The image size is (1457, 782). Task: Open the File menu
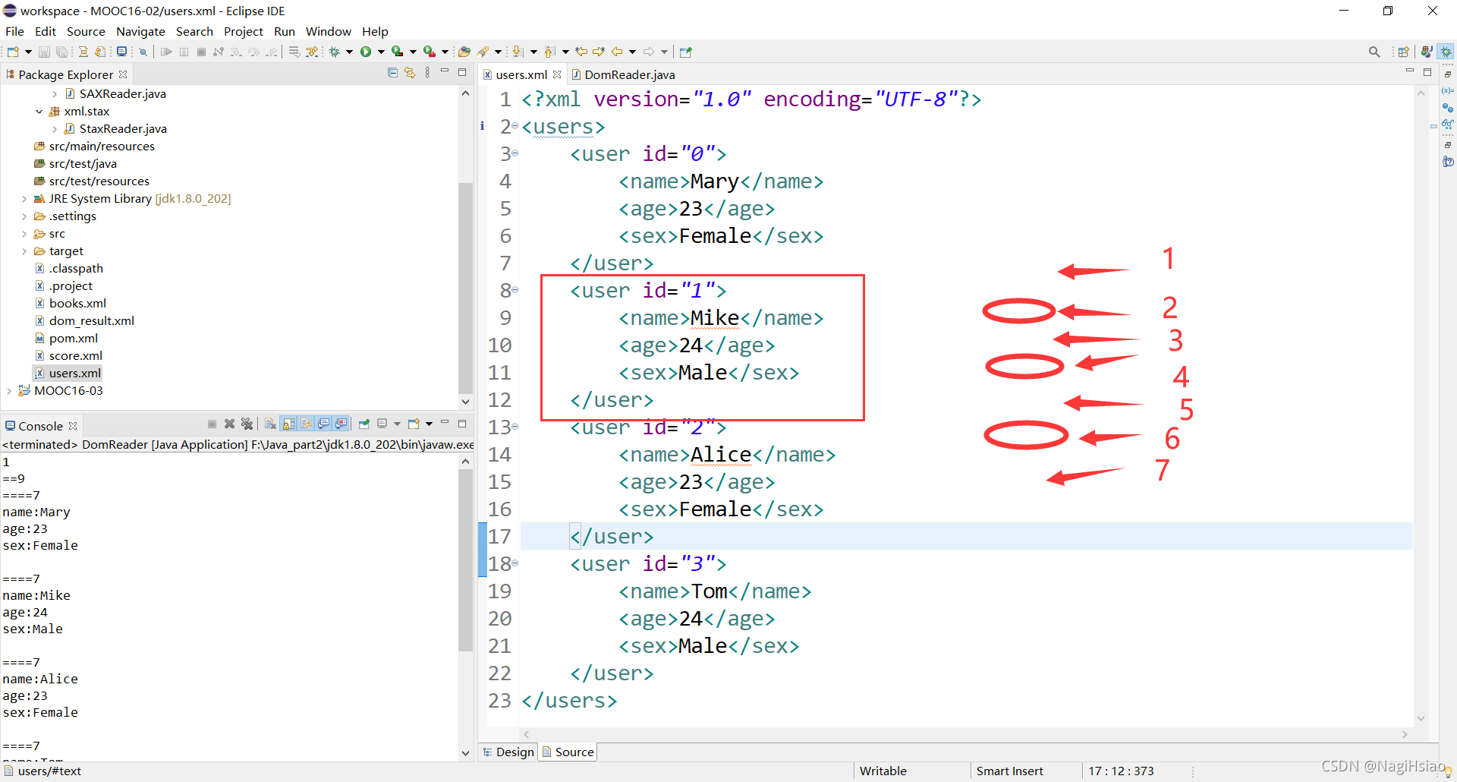[x=14, y=31]
